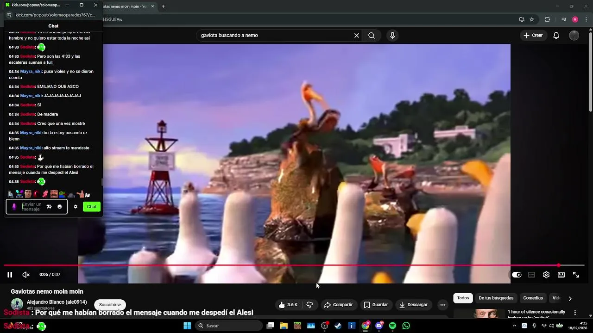Screen dimensions: 593x333
Task: Open YouTube notifications bell
Action: (x=556, y=36)
